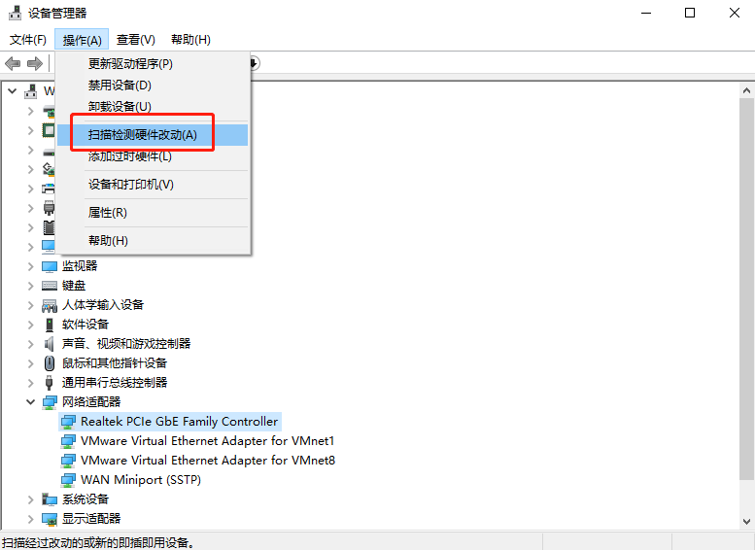
Task: Click the WAN Miniport (SSTP) adapter icon
Action: pos(68,480)
